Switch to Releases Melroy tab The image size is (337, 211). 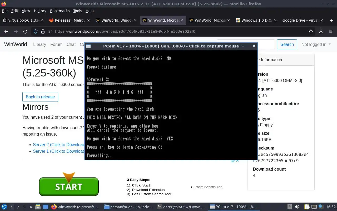click(x=70, y=20)
